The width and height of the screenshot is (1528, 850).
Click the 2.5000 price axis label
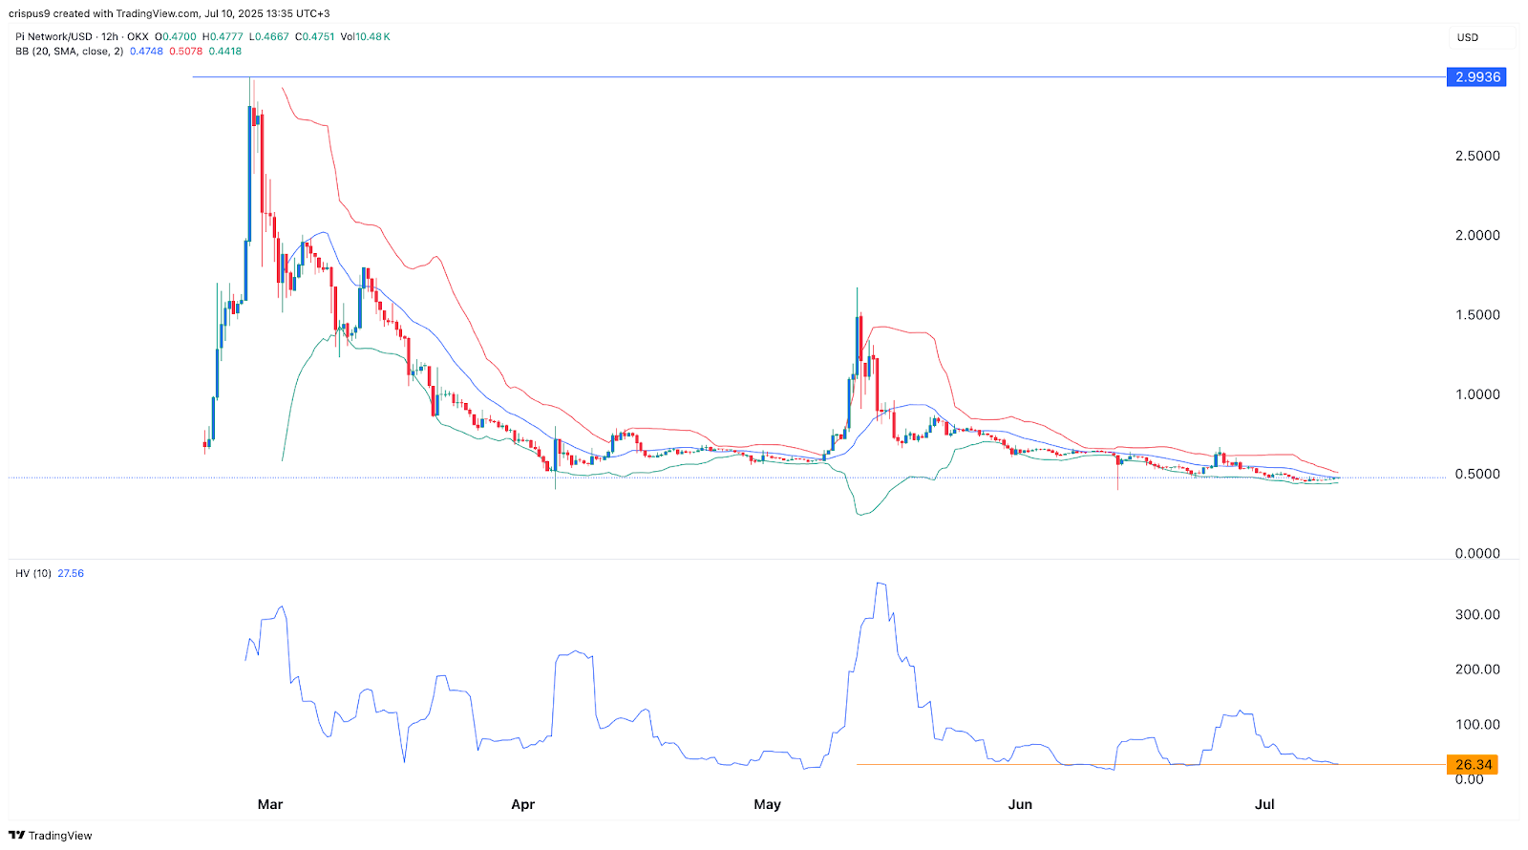pos(1477,156)
